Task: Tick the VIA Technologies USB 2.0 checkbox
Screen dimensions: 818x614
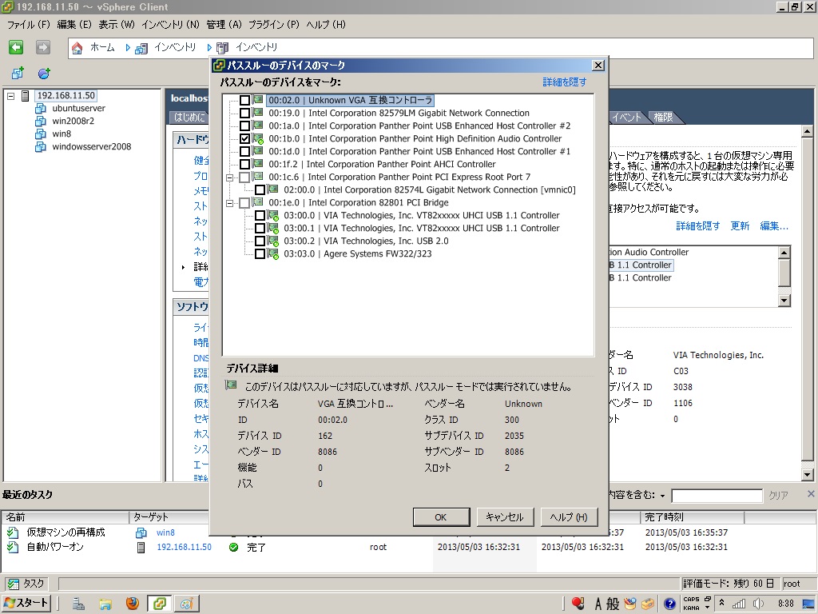Action: 260,241
